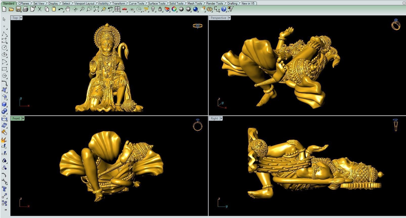Click the Paste clipboard icon

click(x=54, y=9)
